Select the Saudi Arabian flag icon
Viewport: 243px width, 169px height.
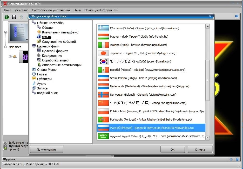pos(103,136)
